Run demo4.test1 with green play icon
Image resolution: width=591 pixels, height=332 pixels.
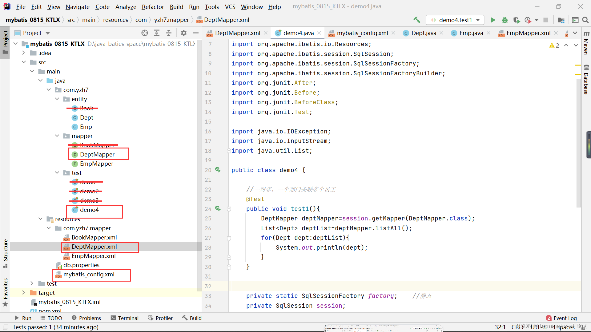pyautogui.click(x=493, y=20)
